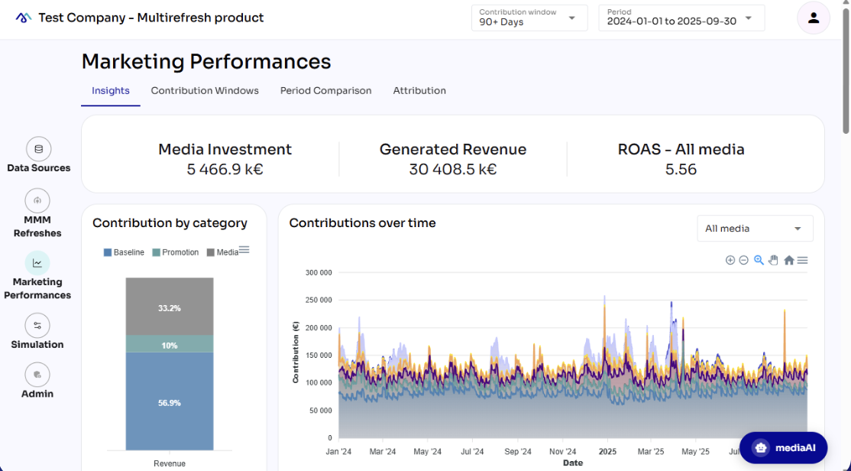The image size is (851, 471).
Task: Open the Attribution tab
Action: (x=419, y=90)
